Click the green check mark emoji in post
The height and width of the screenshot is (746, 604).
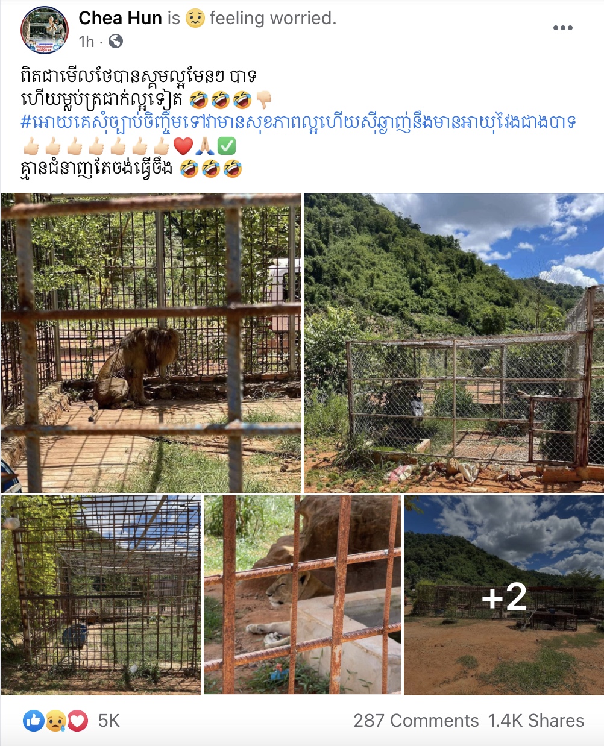coord(227,146)
